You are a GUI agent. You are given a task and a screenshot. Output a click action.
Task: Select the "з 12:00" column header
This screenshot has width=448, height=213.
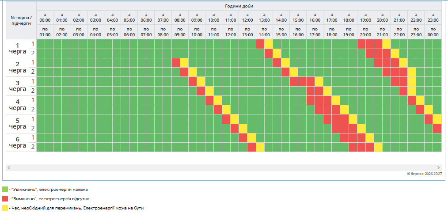(x=247, y=17)
